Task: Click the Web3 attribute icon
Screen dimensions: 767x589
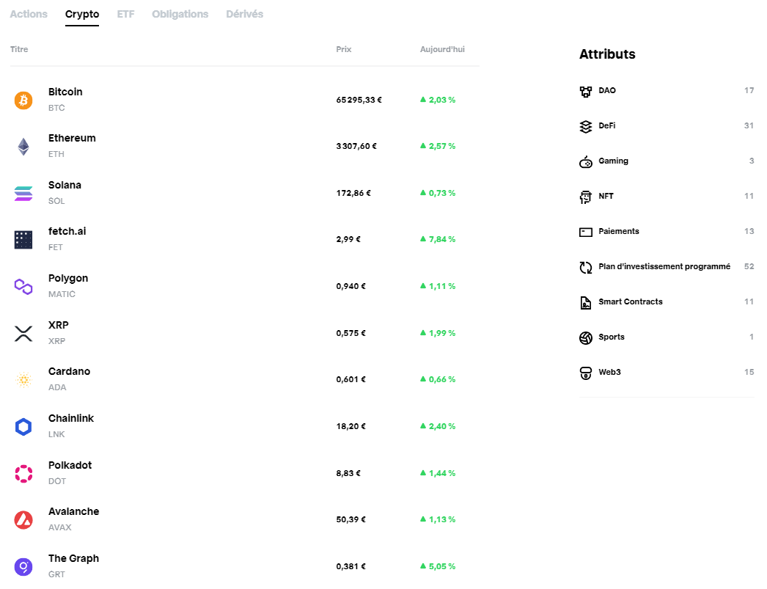Action: click(x=586, y=373)
